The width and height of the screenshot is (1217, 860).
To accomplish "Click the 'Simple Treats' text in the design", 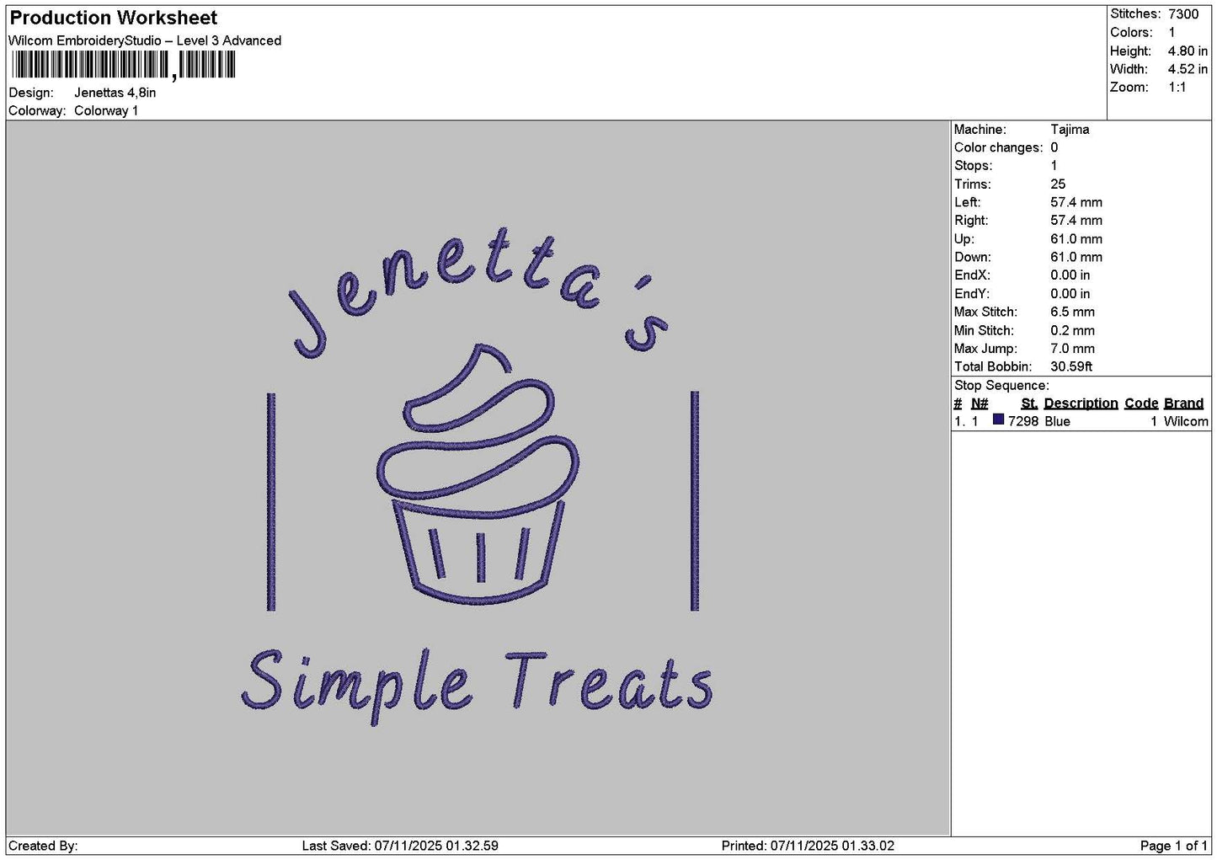I will click(478, 686).
